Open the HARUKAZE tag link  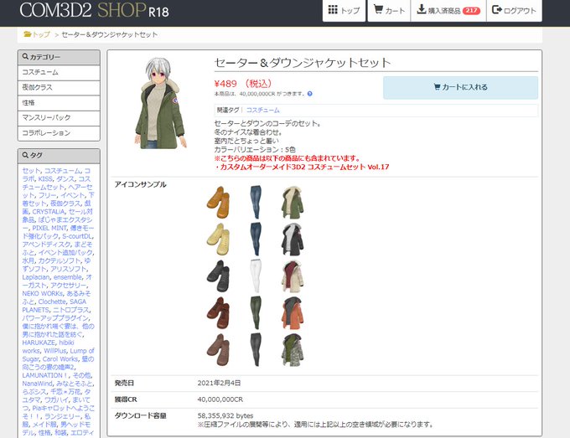(x=39, y=343)
